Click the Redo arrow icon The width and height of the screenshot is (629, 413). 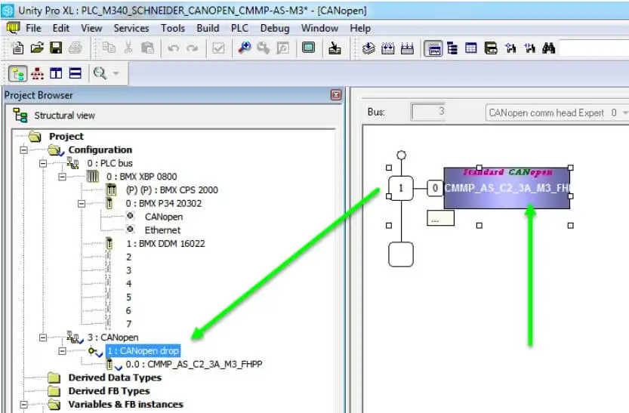pos(193,48)
